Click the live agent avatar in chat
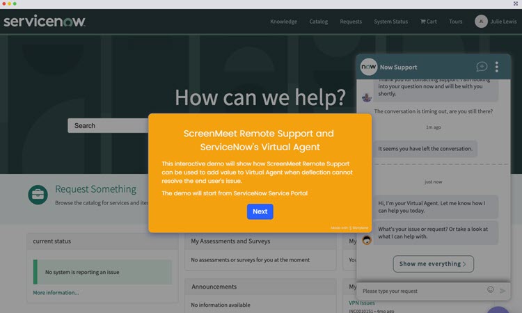 367,97
